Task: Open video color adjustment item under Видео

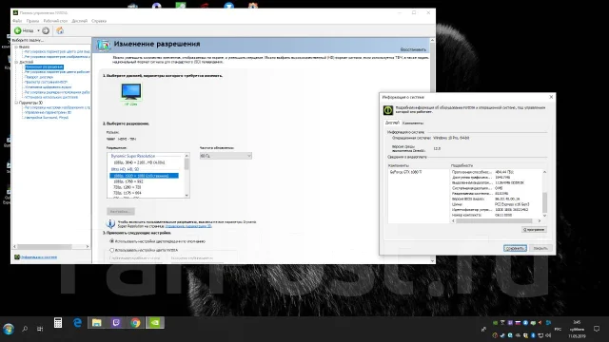Action: tap(57, 51)
